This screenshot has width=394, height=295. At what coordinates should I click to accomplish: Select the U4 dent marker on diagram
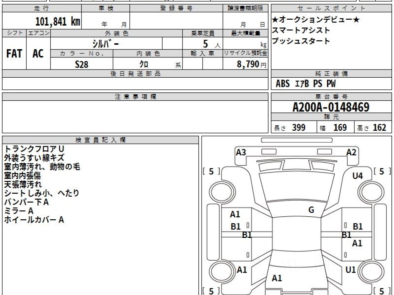point(357,176)
